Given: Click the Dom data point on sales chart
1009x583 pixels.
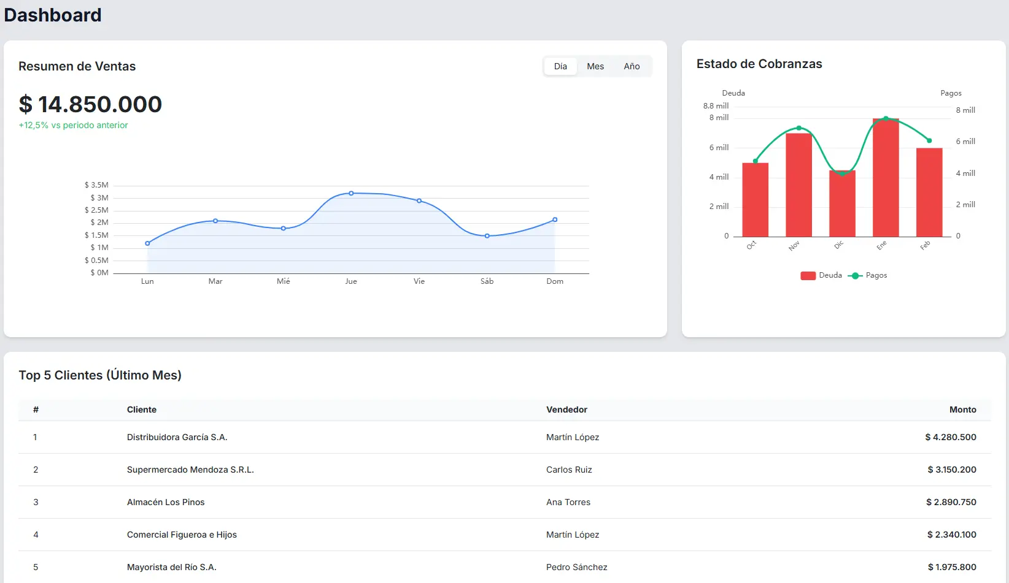Looking at the screenshot, I should [x=555, y=219].
